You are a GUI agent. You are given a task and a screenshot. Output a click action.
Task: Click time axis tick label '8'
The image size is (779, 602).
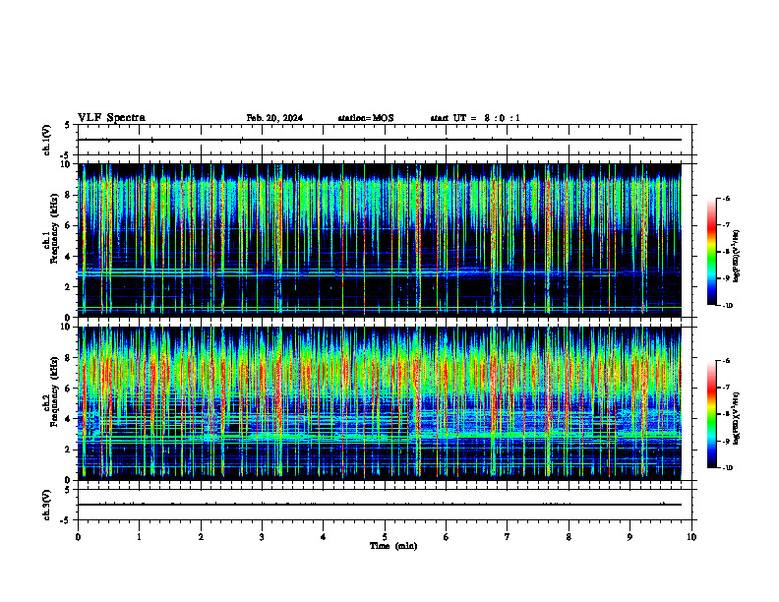pos(569,537)
